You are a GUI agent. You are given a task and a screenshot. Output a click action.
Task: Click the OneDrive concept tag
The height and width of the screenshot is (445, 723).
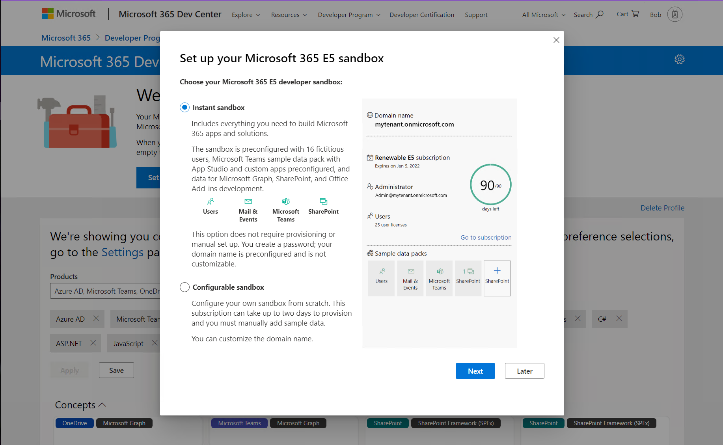click(x=75, y=423)
